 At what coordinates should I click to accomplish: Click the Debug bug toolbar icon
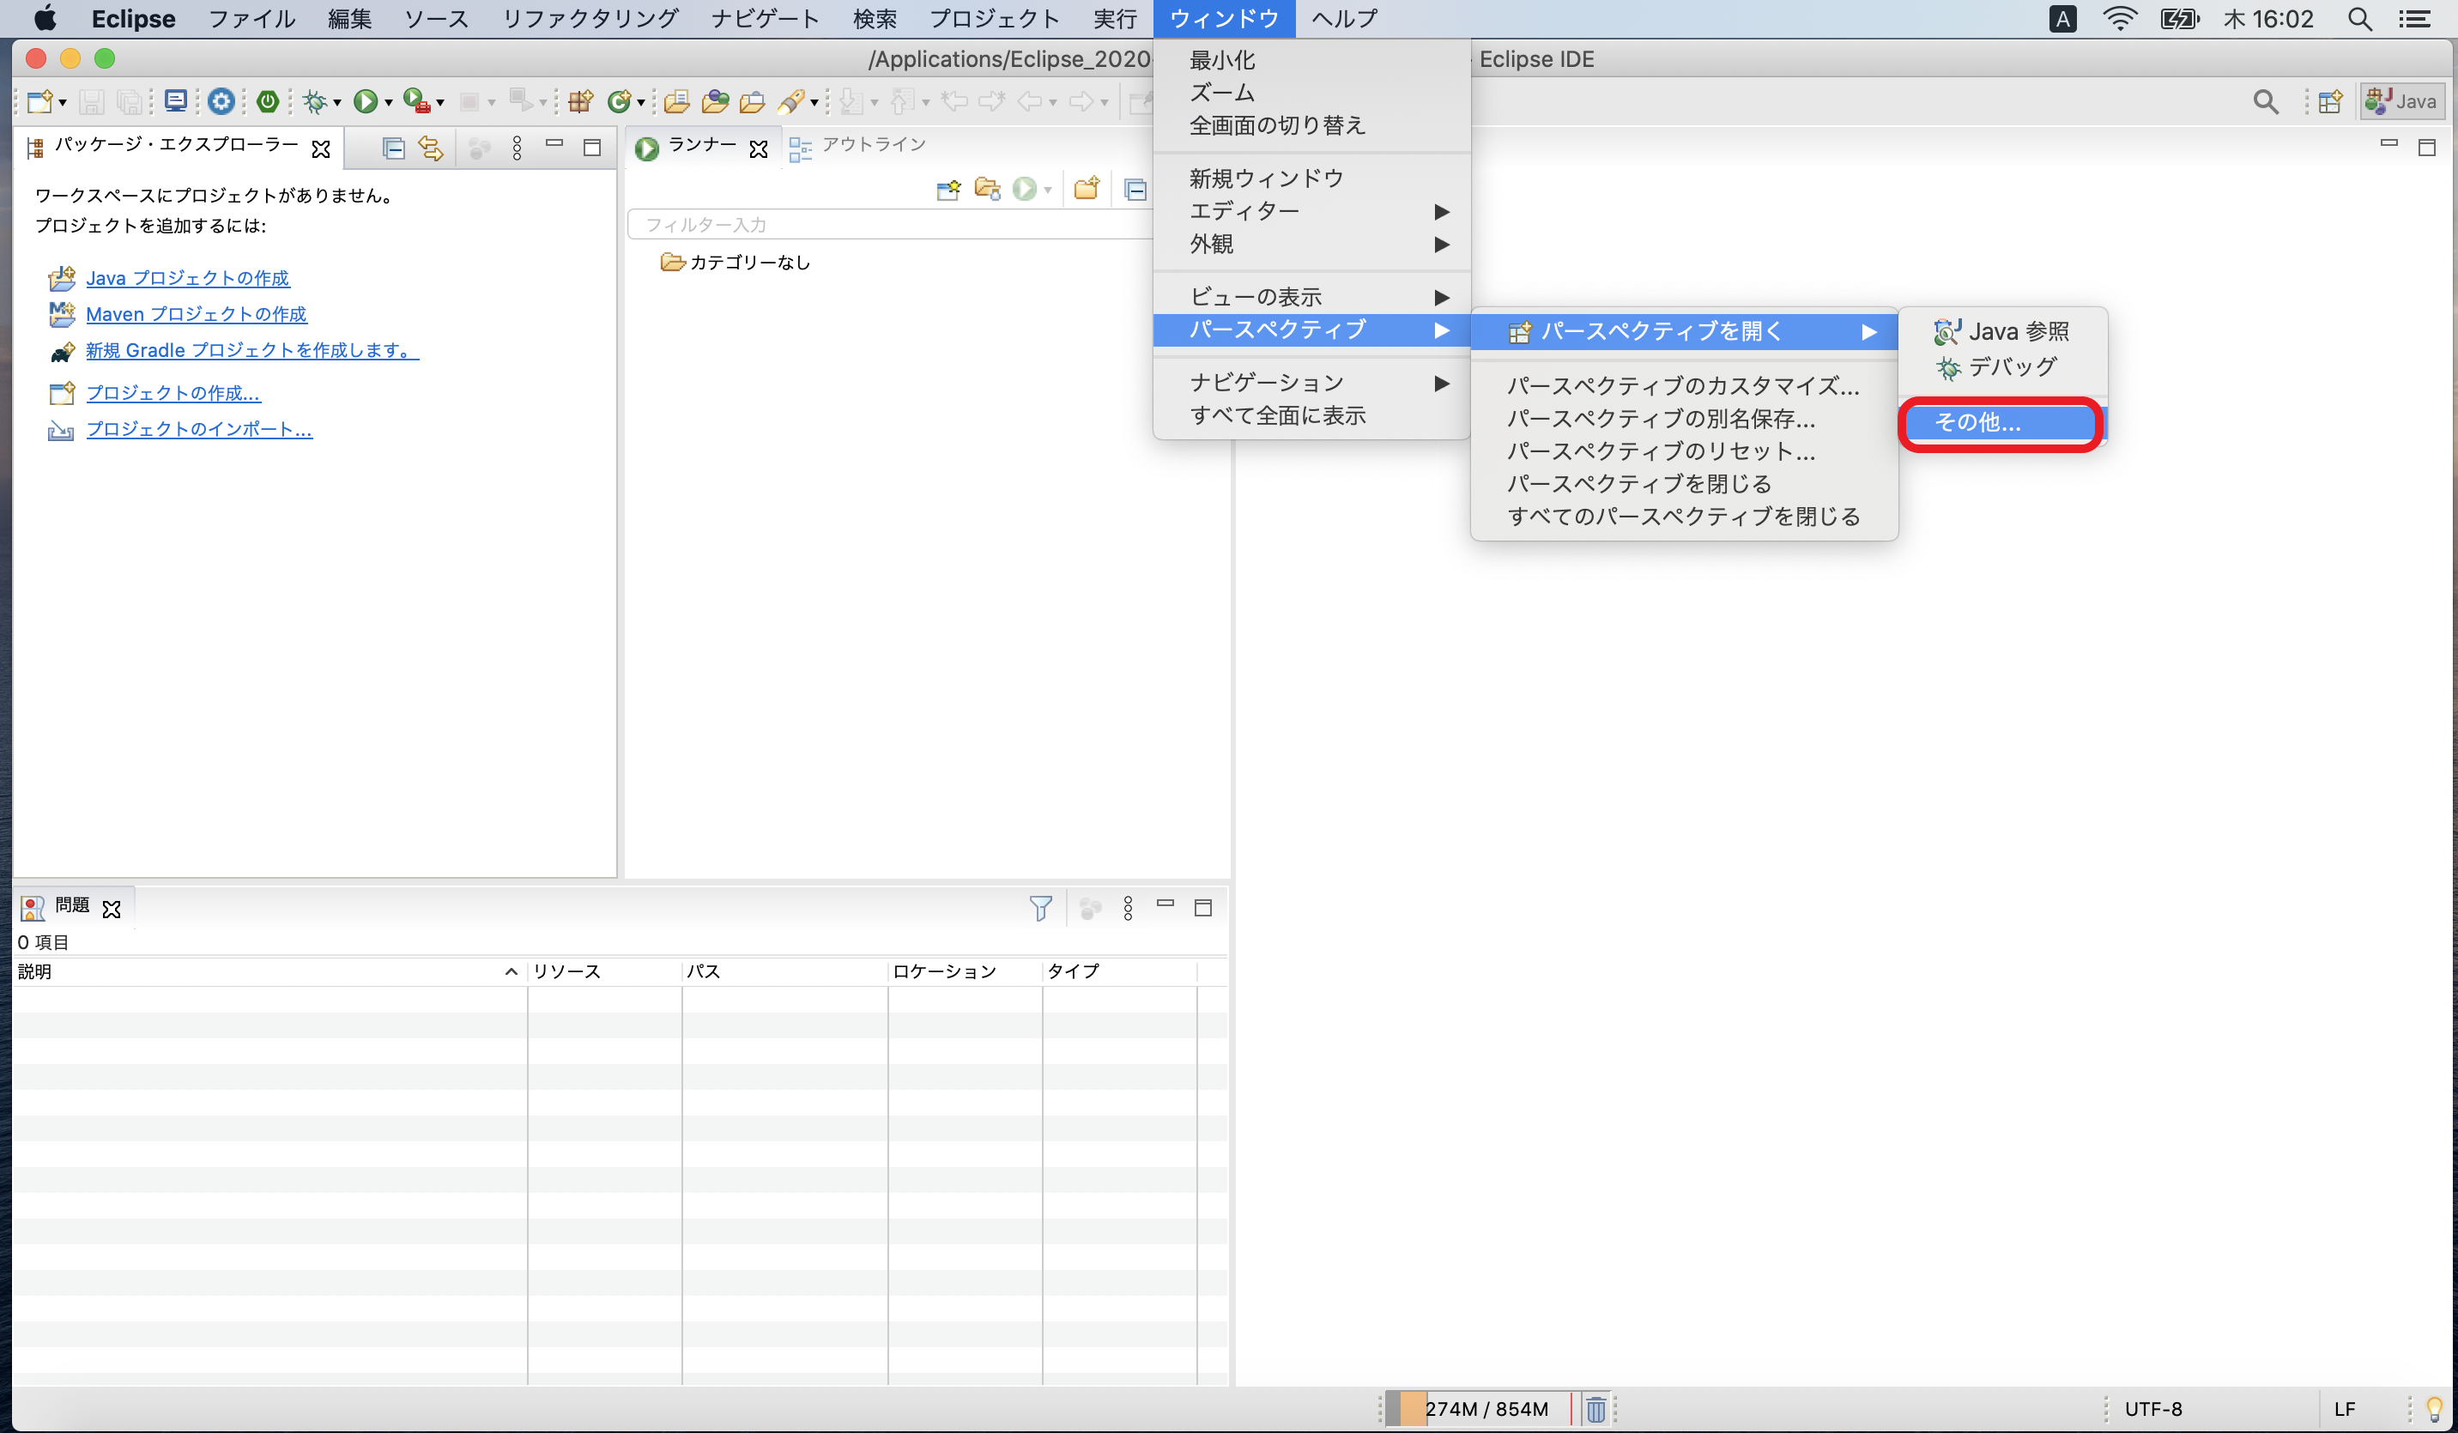pos(314,101)
